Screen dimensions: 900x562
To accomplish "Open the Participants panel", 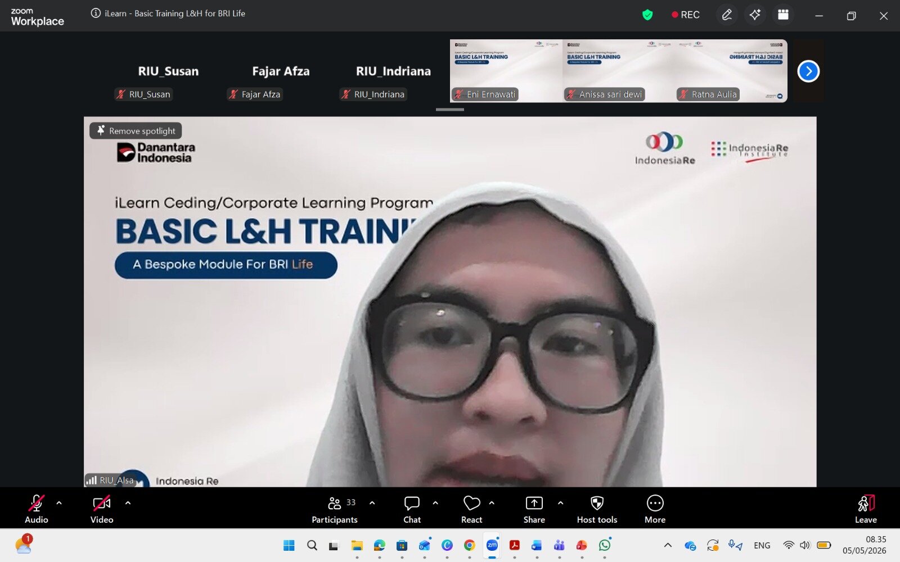I will 335,509.
